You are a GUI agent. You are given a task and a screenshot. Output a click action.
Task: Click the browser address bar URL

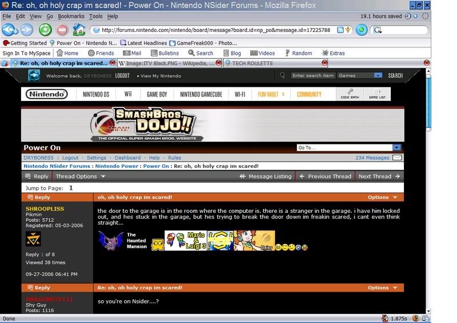coord(216,30)
